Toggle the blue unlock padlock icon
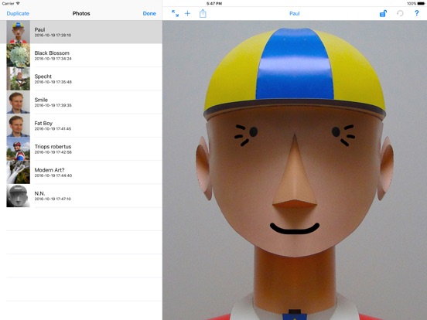 383,13
